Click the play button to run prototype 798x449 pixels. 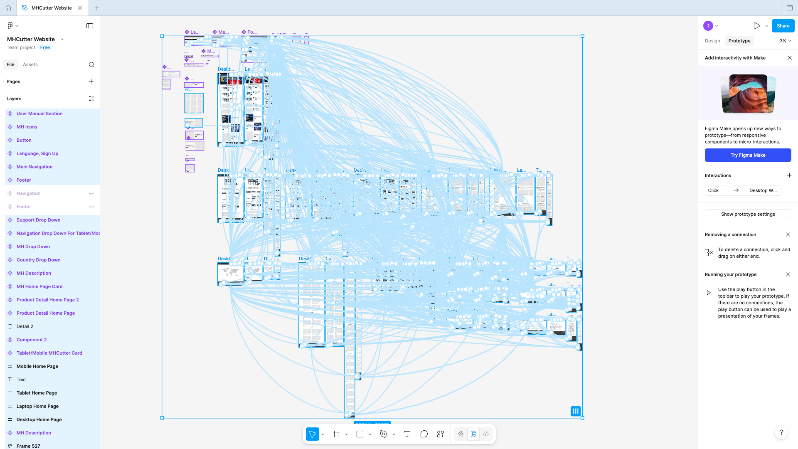pyautogui.click(x=756, y=26)
